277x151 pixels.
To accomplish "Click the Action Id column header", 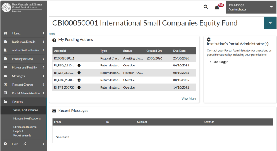I will tap(60, 51).
